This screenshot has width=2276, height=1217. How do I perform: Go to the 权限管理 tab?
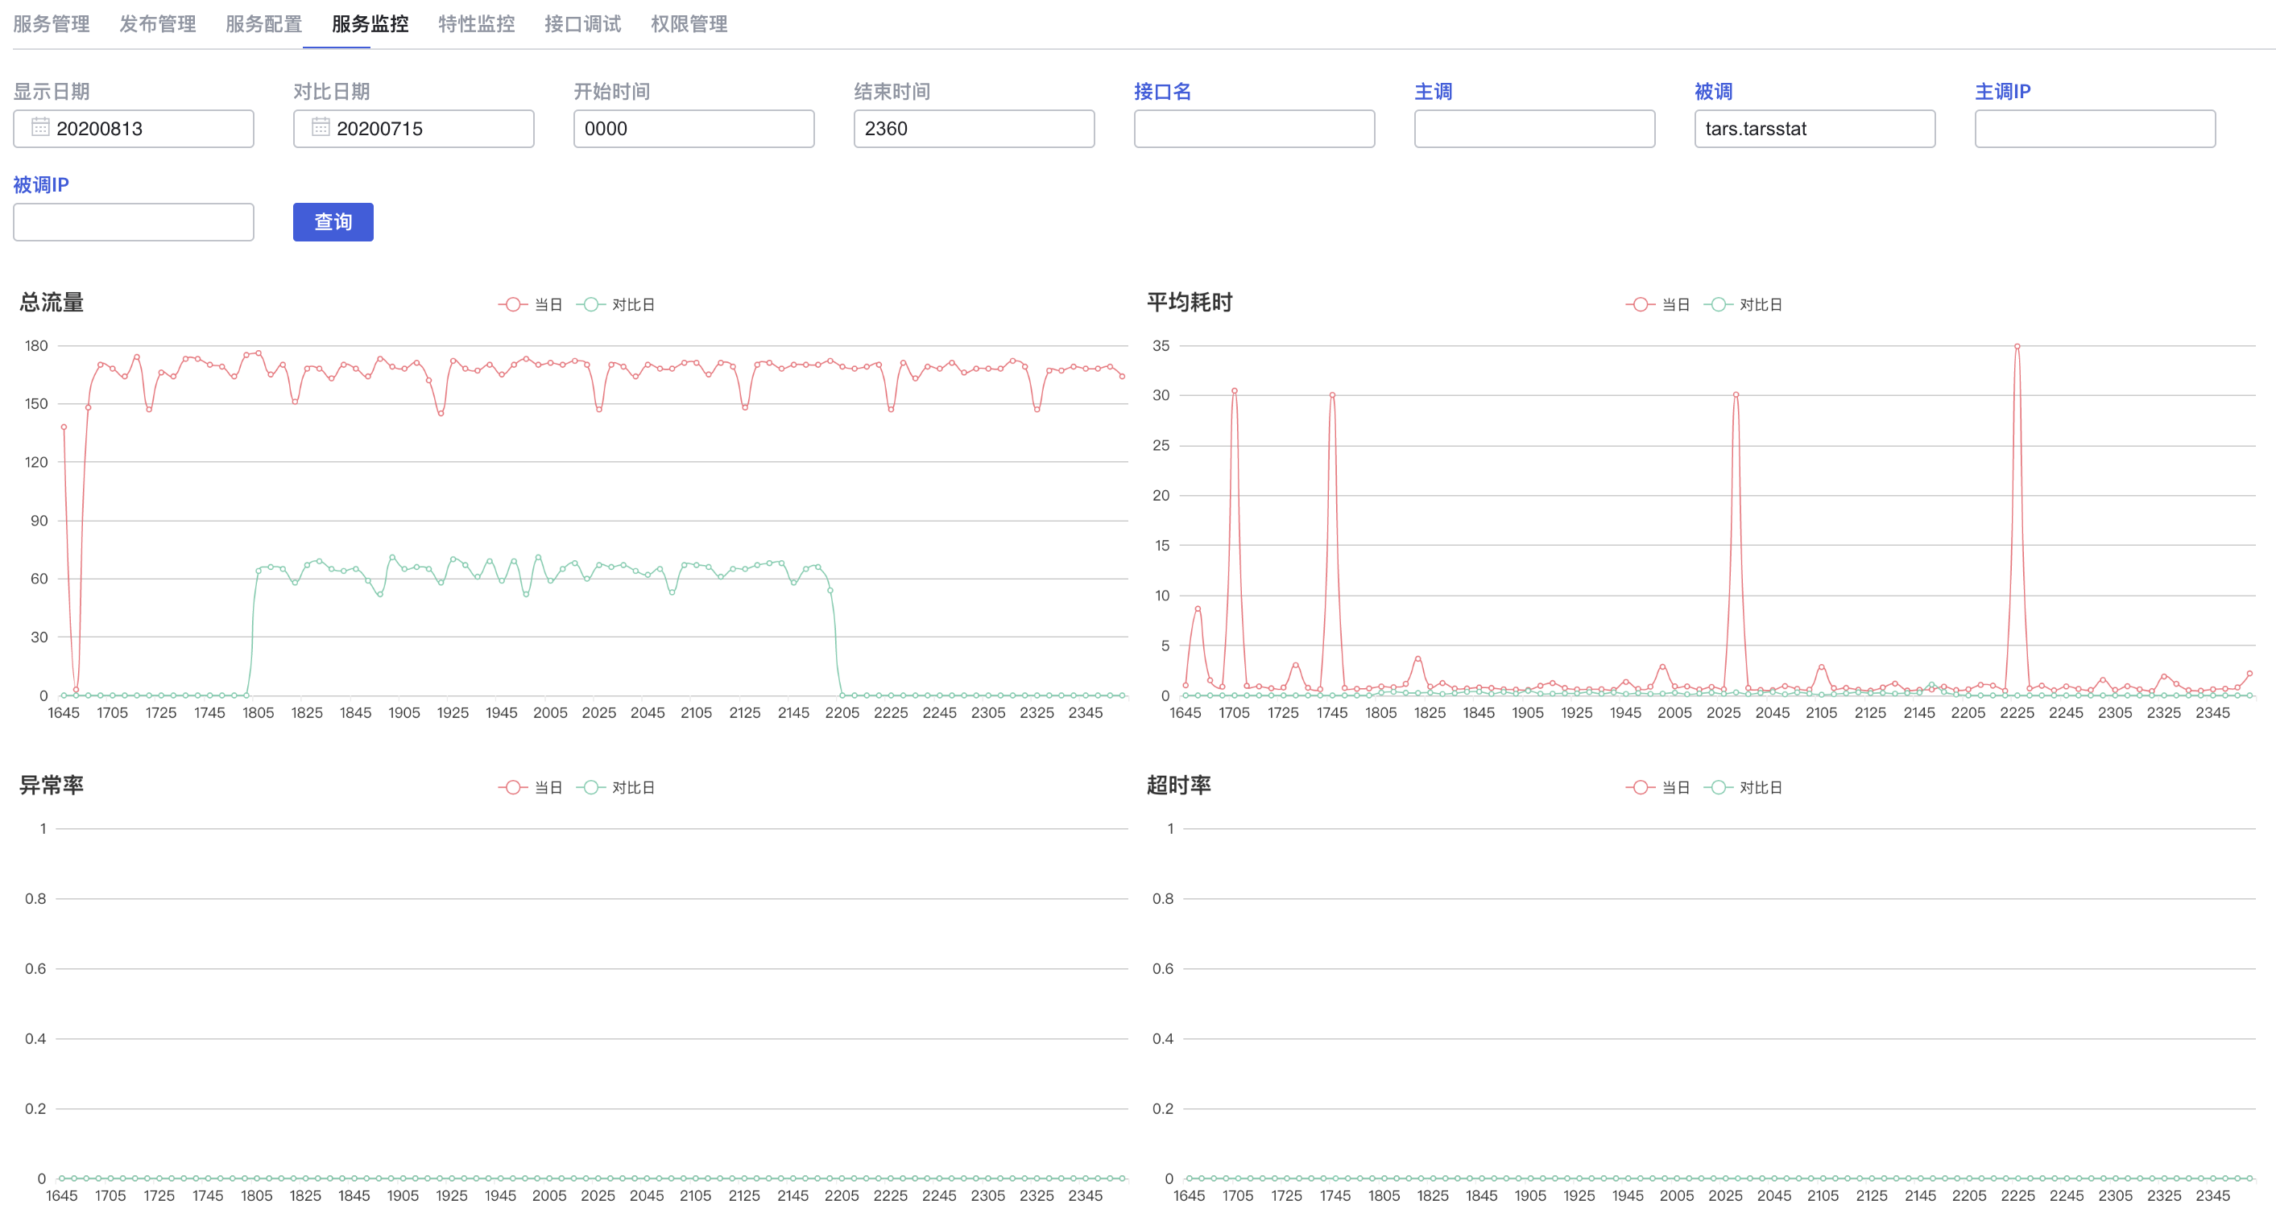click(689, 24)
